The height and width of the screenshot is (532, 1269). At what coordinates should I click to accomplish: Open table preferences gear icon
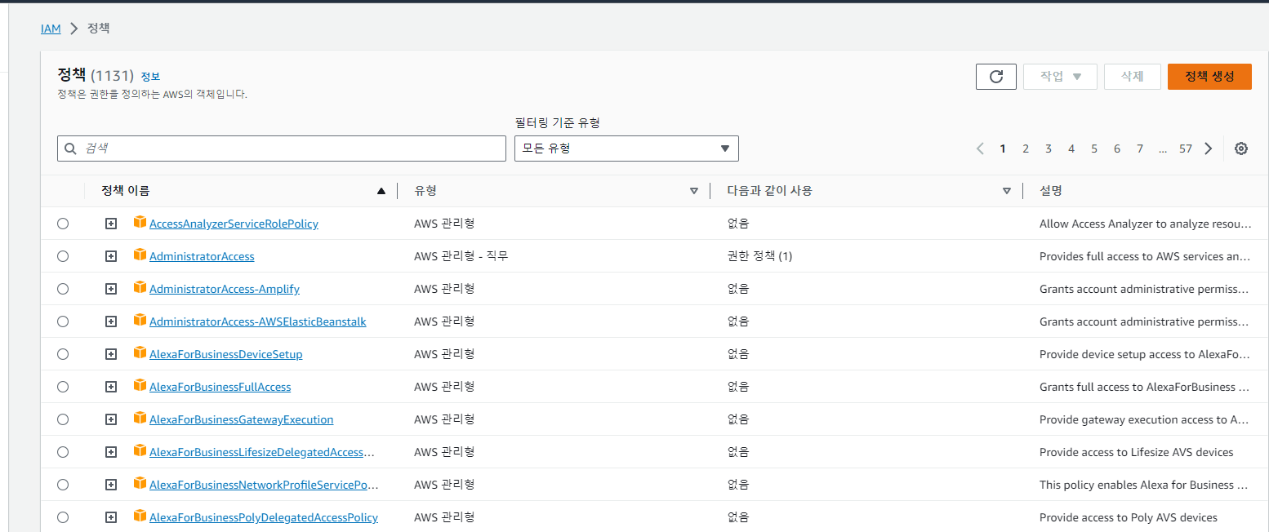[1241, 149]
